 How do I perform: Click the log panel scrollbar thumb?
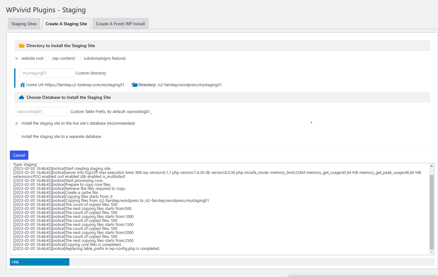click(432, 212)
